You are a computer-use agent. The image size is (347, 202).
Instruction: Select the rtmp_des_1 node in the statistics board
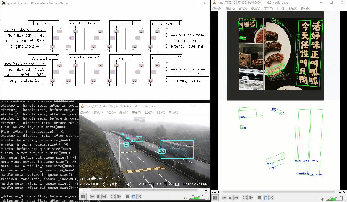click(x=166, y=23)
